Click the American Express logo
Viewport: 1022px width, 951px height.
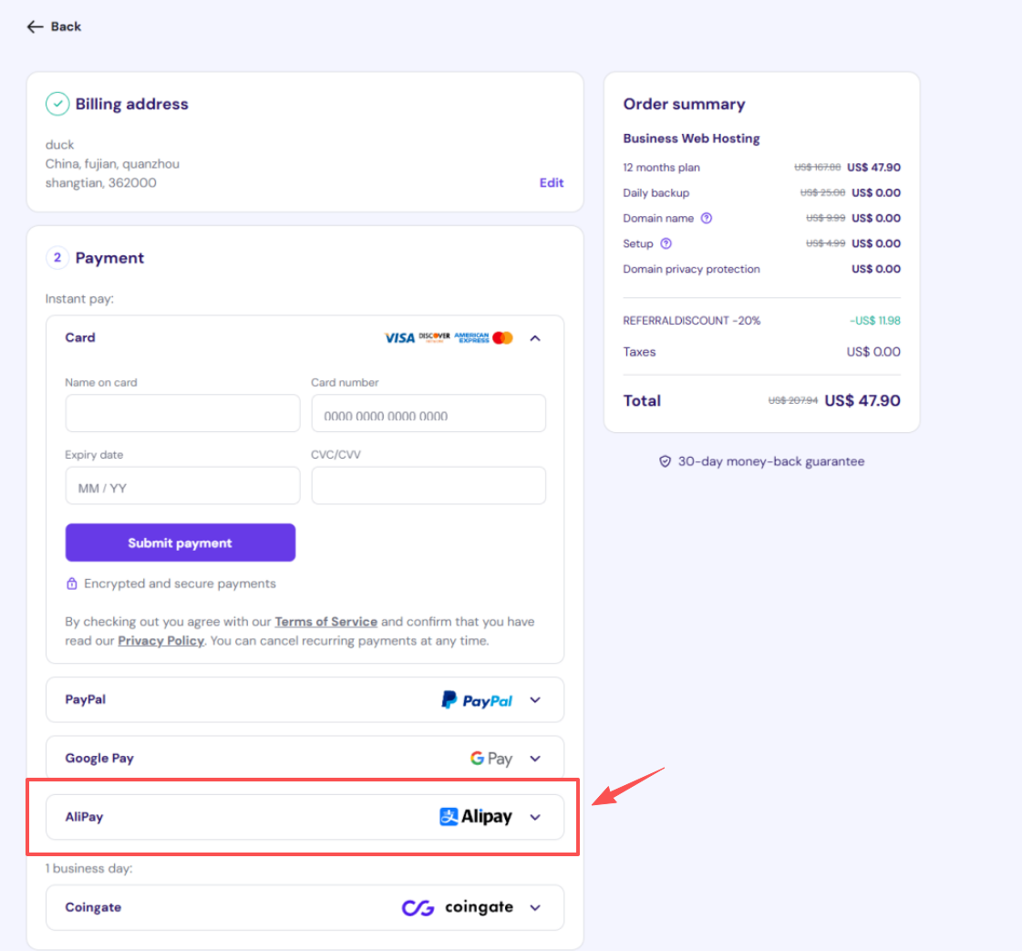(471, 337)
